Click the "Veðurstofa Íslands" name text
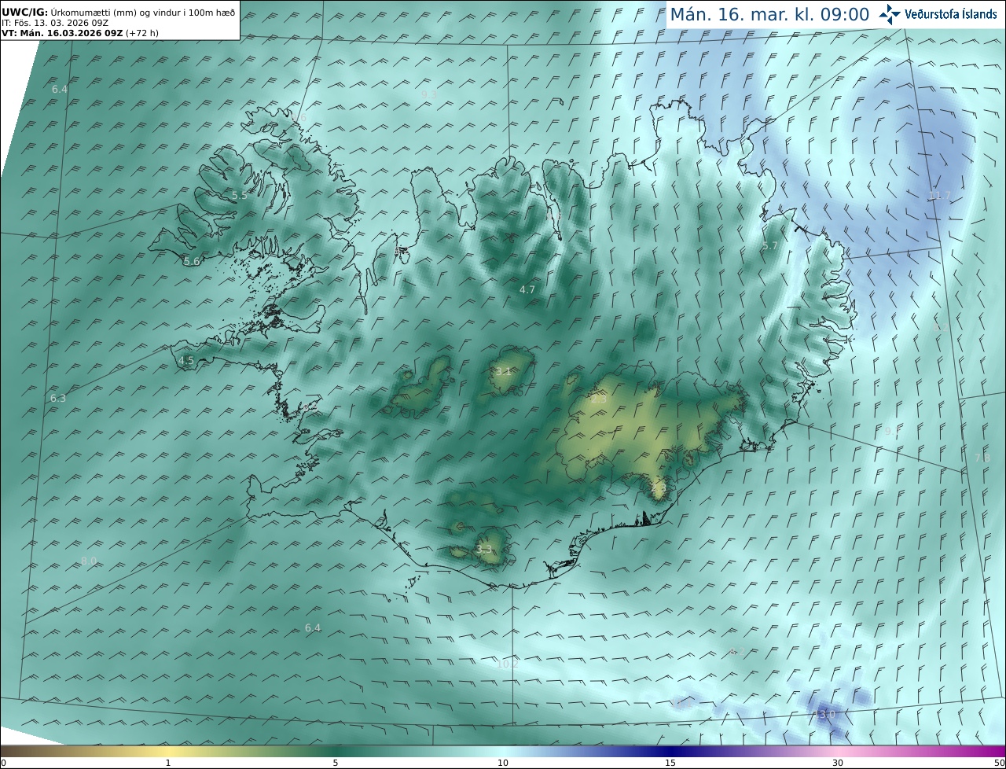This screenshot has height=769, width=1006. (x=951, y=14)
